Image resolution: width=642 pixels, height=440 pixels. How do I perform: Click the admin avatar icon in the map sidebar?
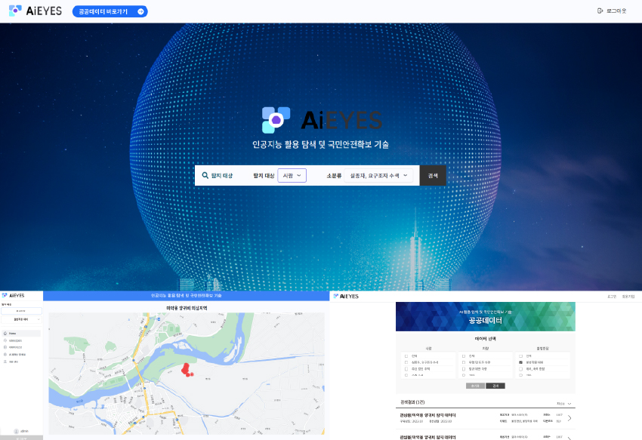[17, 431]
